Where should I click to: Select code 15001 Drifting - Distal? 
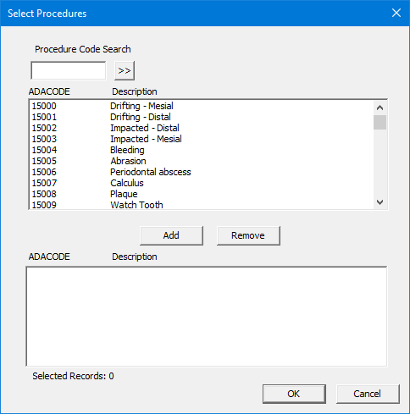[202, 117]
